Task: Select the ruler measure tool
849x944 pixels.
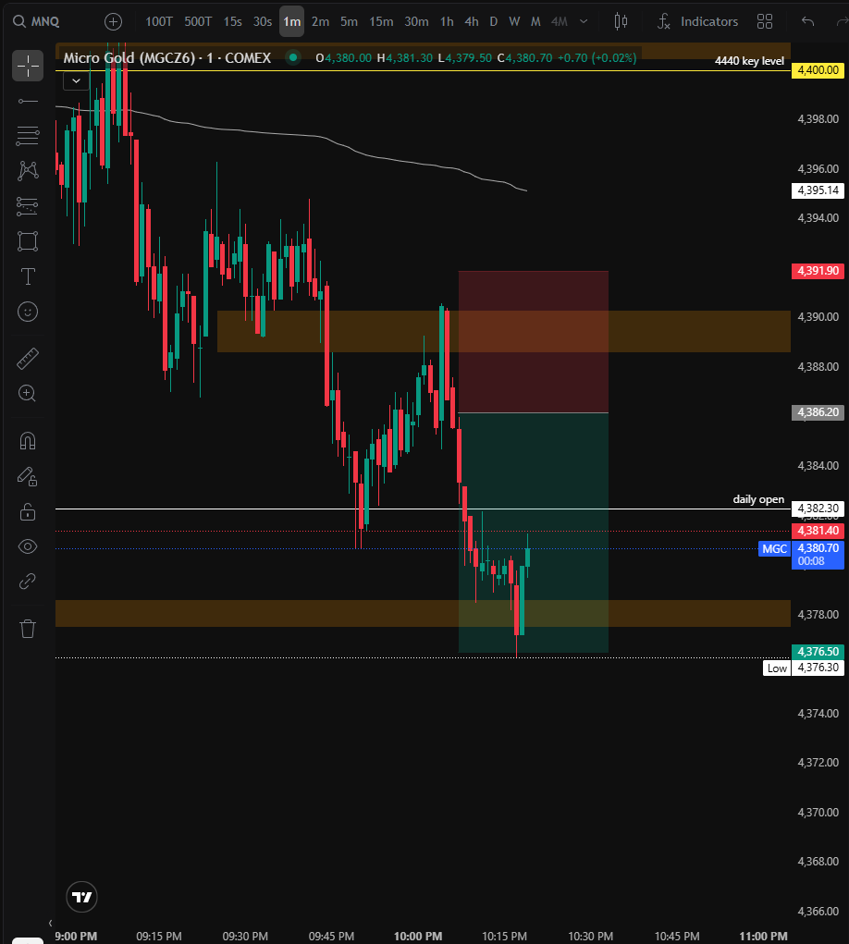Action: 28,359
